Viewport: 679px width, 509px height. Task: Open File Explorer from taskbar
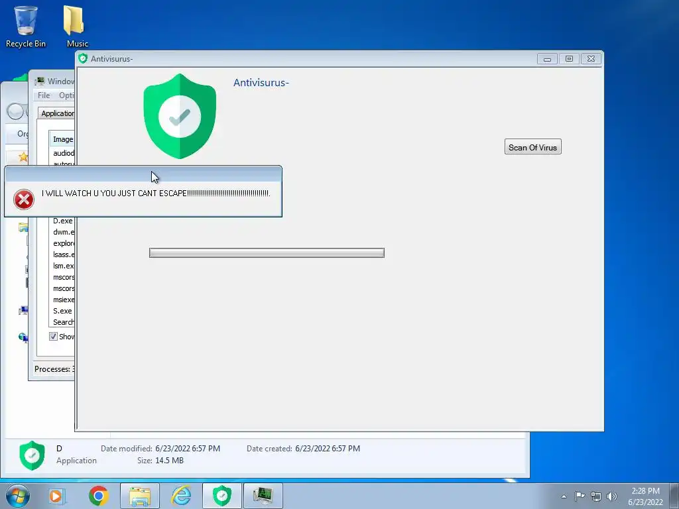(140, 496)
